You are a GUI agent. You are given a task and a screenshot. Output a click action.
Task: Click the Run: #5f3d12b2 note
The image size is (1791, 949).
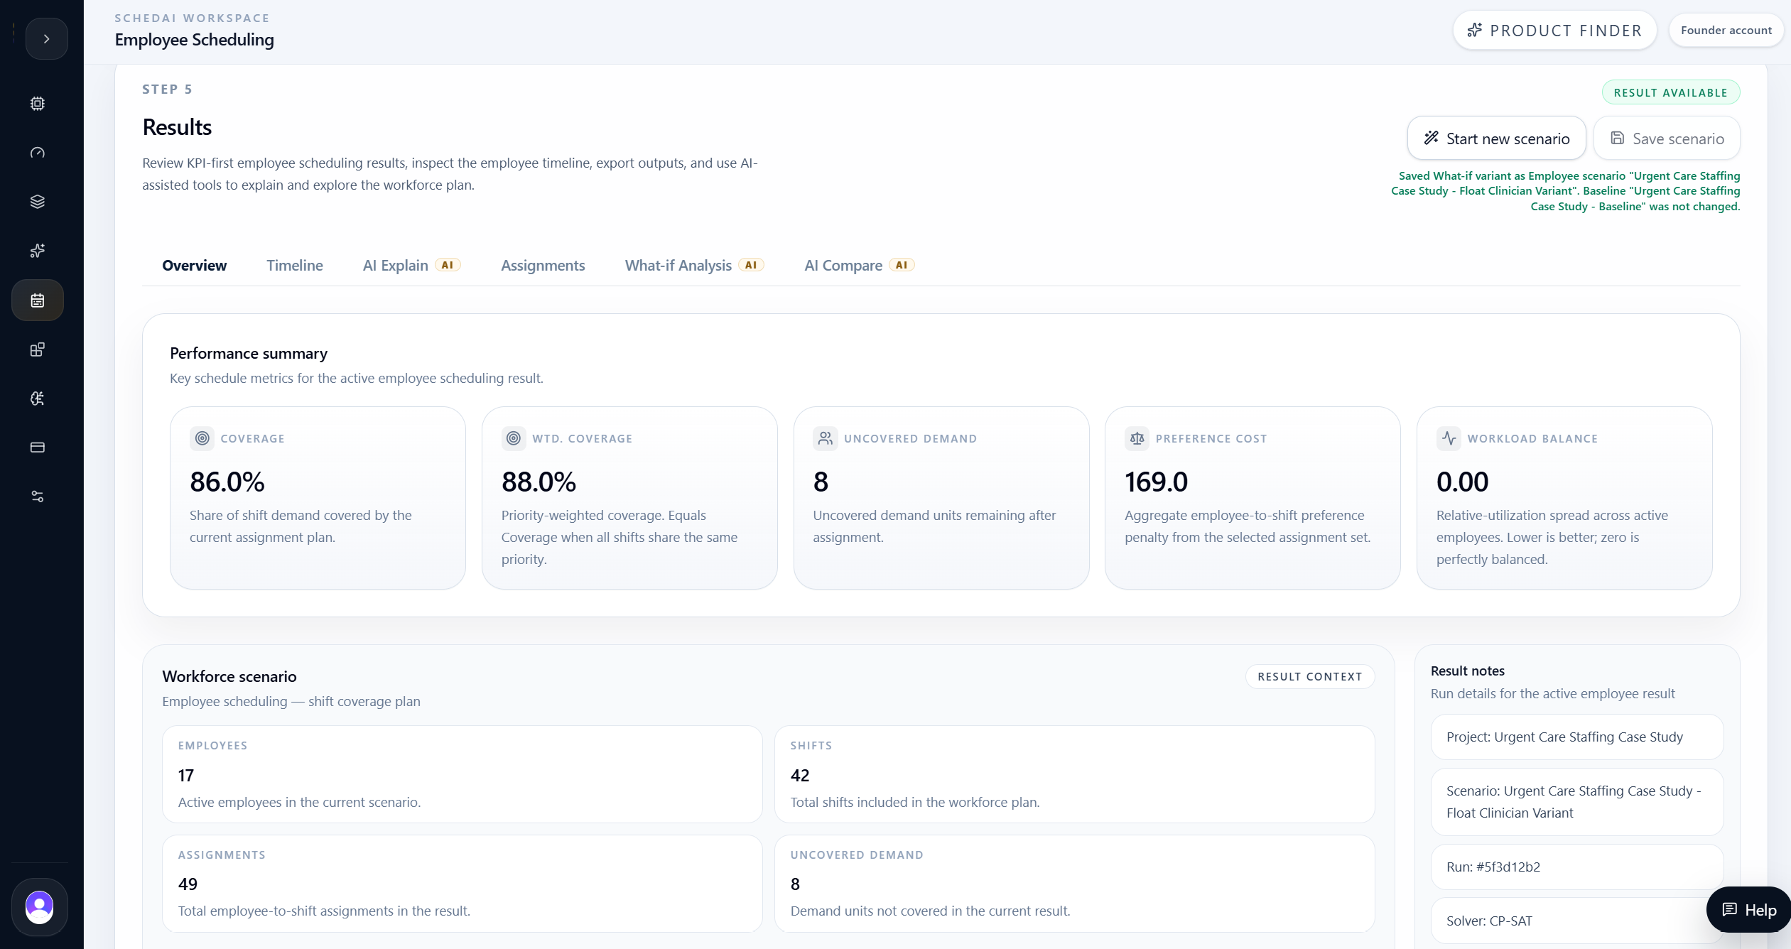tap(1576, 867)
